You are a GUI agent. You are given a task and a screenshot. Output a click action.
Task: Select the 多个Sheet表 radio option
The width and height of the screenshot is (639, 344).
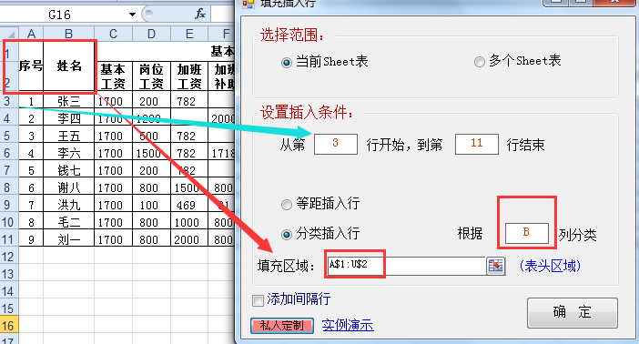coord(479,62)
